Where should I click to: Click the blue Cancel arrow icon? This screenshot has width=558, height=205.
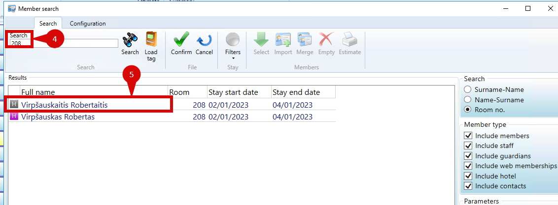click(x=204, y=40)
